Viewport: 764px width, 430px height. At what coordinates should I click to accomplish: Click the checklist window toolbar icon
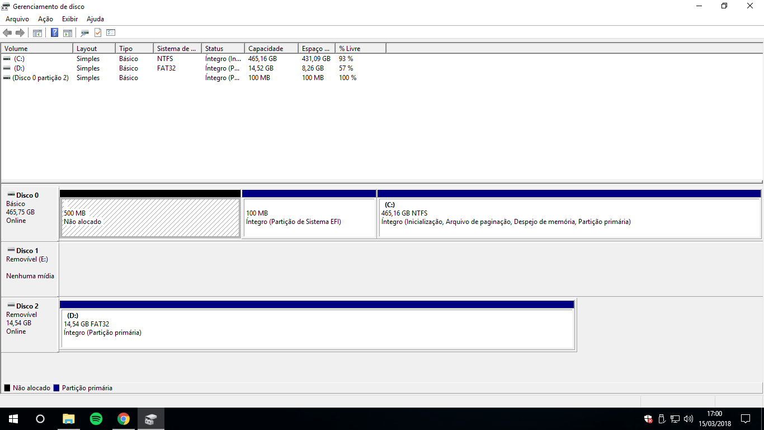coord(111,32)
